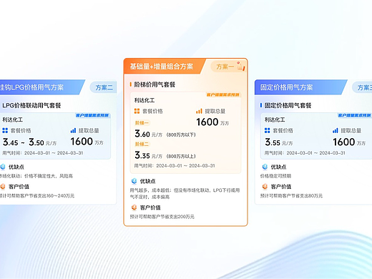The height and width of the screenshot is (279, 372).
Task: Click the 3.60 元/方 price
Action: [149, 134]
